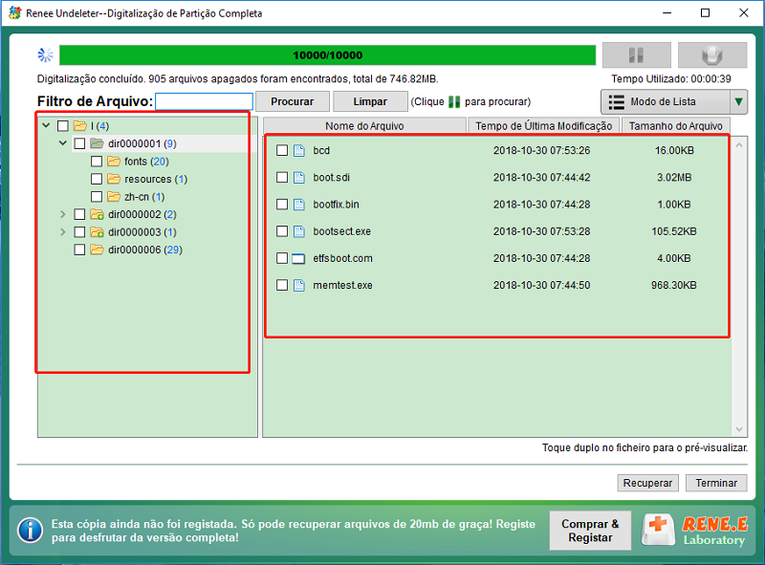The width and height of the screenshot is (765, 565).
Task: Click the list mode icon
Action: coord(616,102)
